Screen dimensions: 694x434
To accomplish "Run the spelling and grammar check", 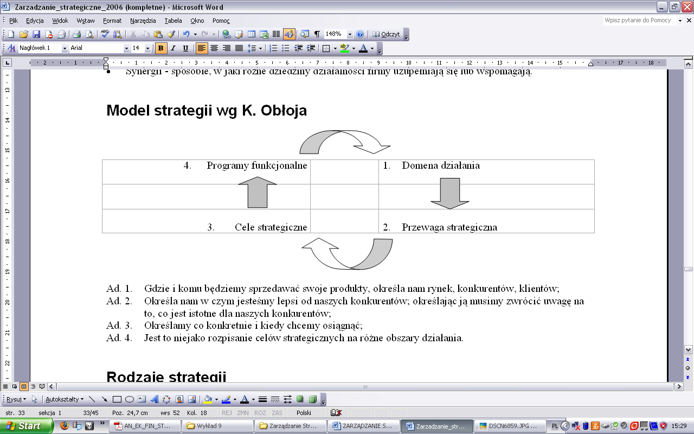I will click(105, 34).
